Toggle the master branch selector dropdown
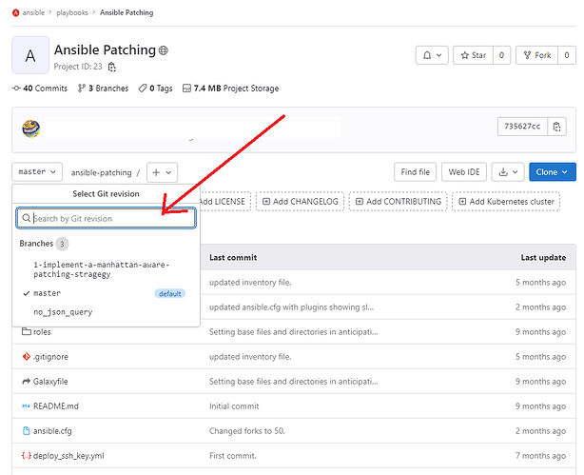The width and height of the screenshot is (584, 475). [x=37, y=172]
